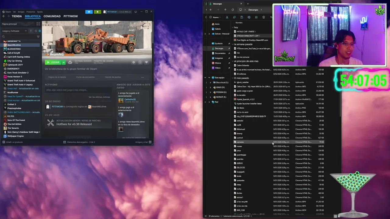
Task: Go to TIENDA tab
Action: [x=17, y=16]
